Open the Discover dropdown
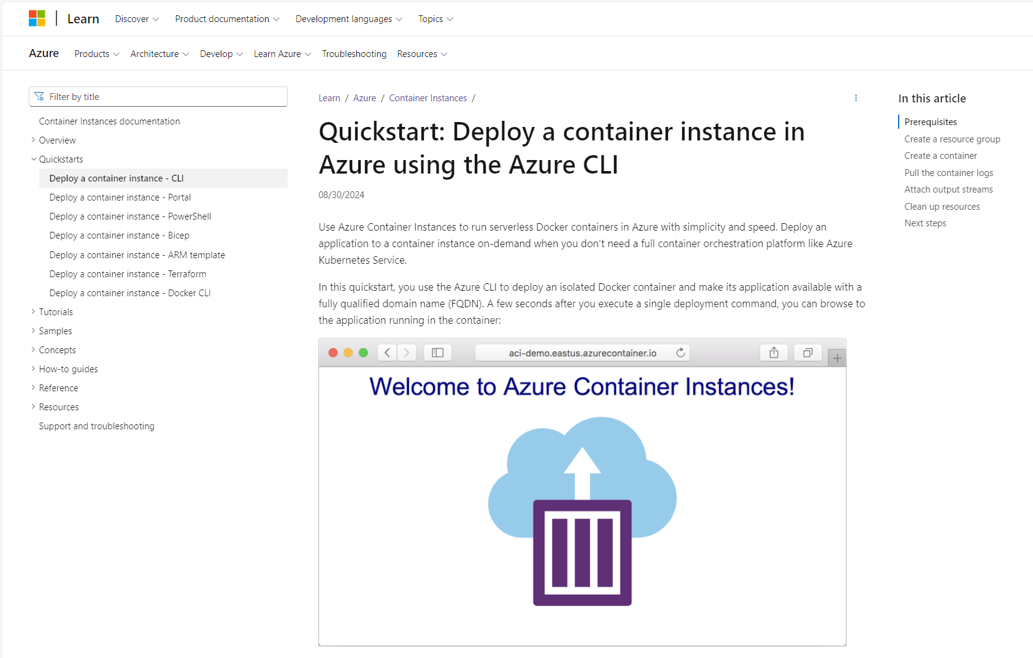Screen dimensions: 1033x658 (136, 19)
